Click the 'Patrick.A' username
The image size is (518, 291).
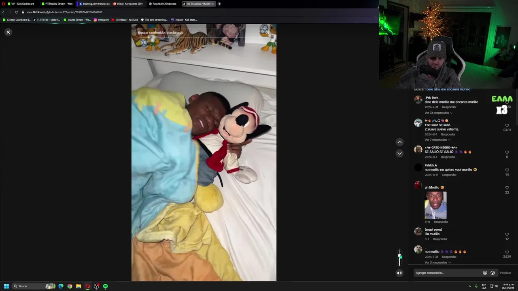click(431, 165)
